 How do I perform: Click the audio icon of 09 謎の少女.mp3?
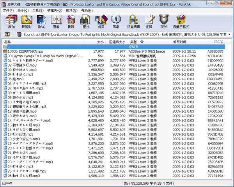coord(5,97)
